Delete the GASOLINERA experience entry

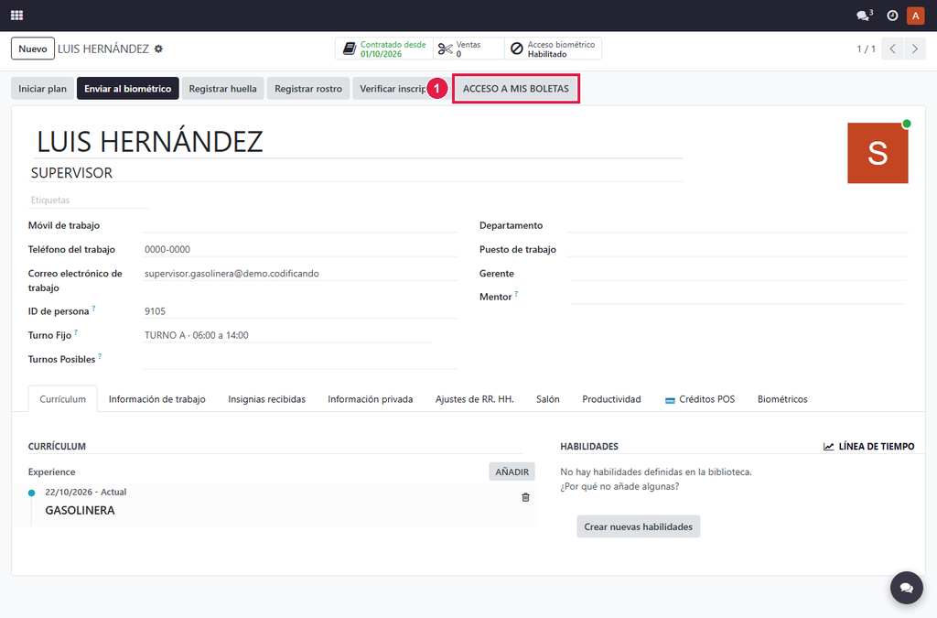525,497
